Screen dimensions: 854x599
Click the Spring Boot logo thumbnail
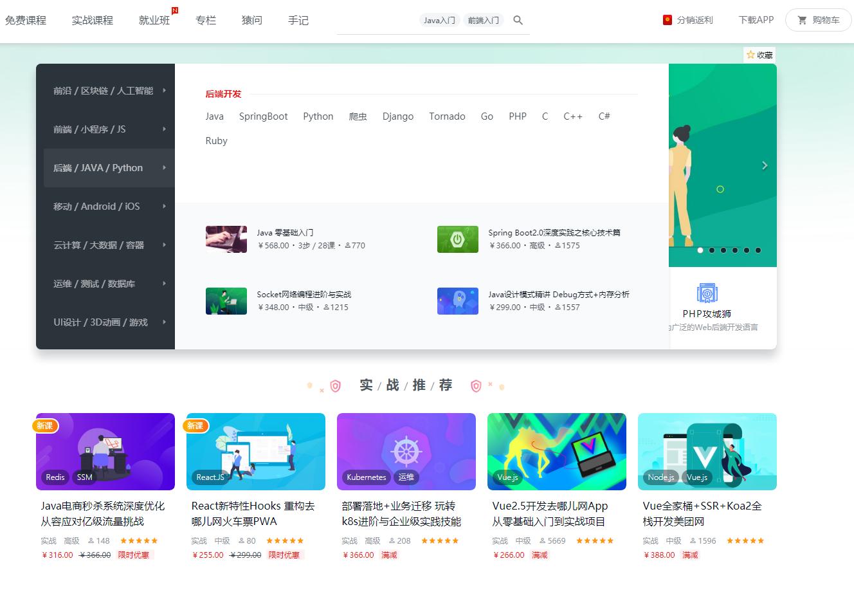click(457, 239)
